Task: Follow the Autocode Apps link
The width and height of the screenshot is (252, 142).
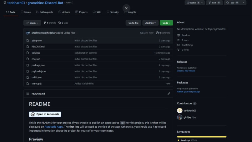Action: point(54,127)
